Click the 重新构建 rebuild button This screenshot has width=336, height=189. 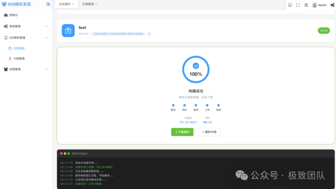point(209,132)
